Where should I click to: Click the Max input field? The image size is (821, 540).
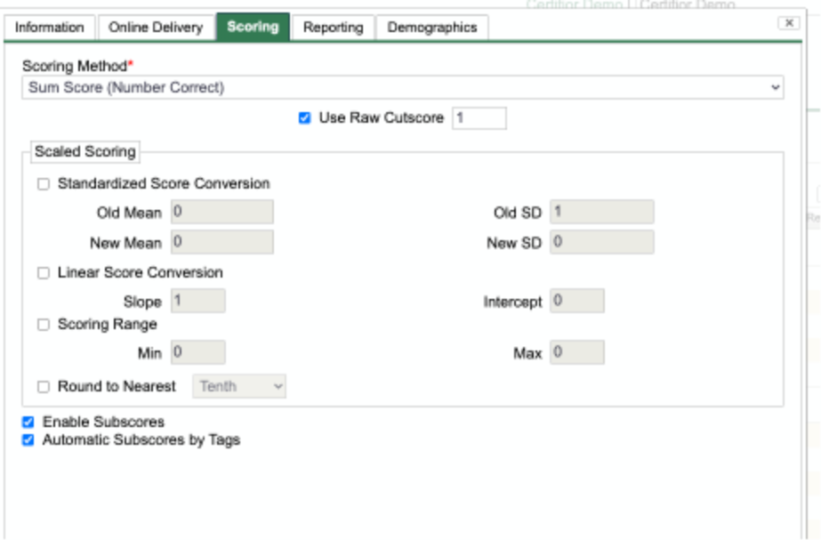pyautogui.click(x=577, y=352)
